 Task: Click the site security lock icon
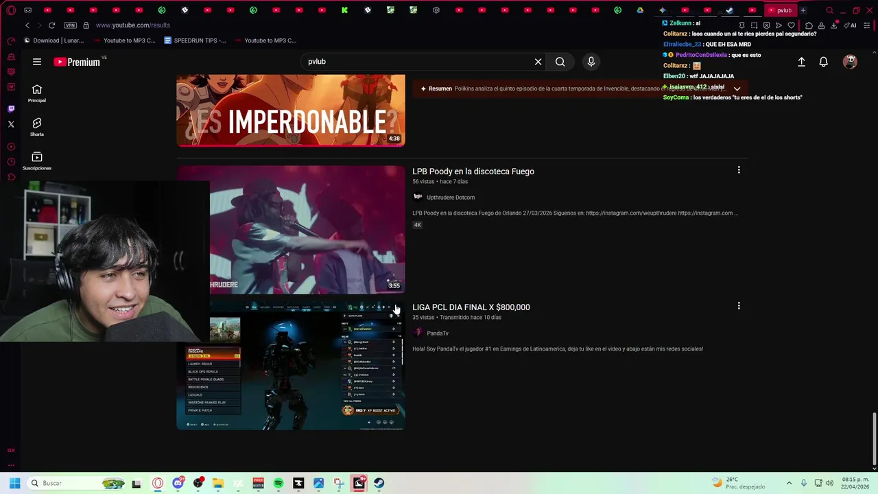coord(86,25)
